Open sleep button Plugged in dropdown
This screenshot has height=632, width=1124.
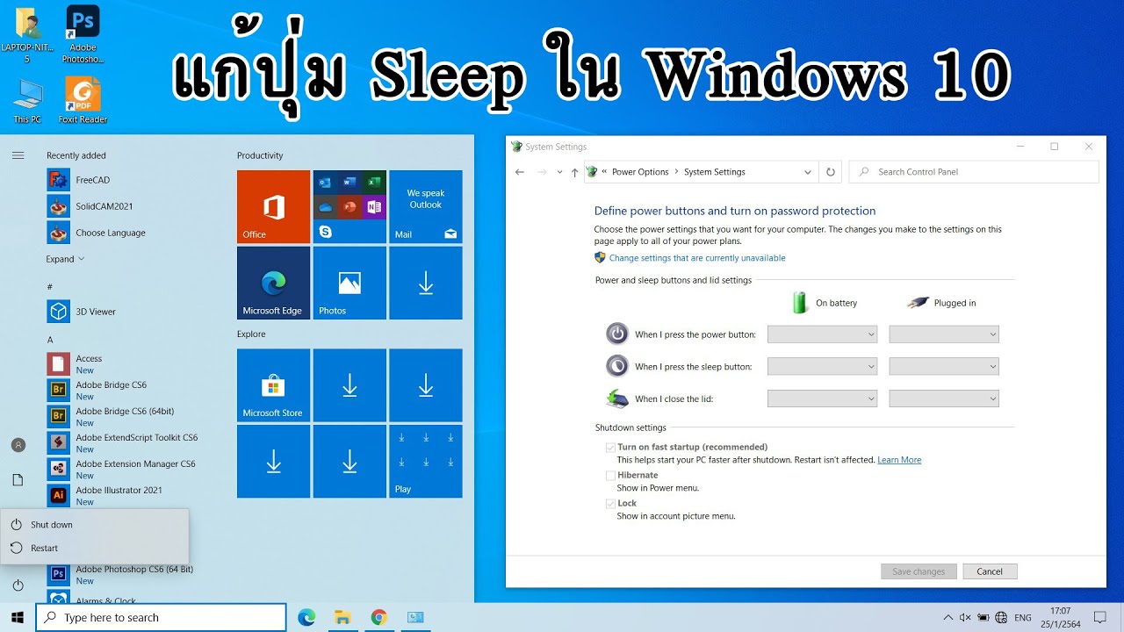(944, 367)
